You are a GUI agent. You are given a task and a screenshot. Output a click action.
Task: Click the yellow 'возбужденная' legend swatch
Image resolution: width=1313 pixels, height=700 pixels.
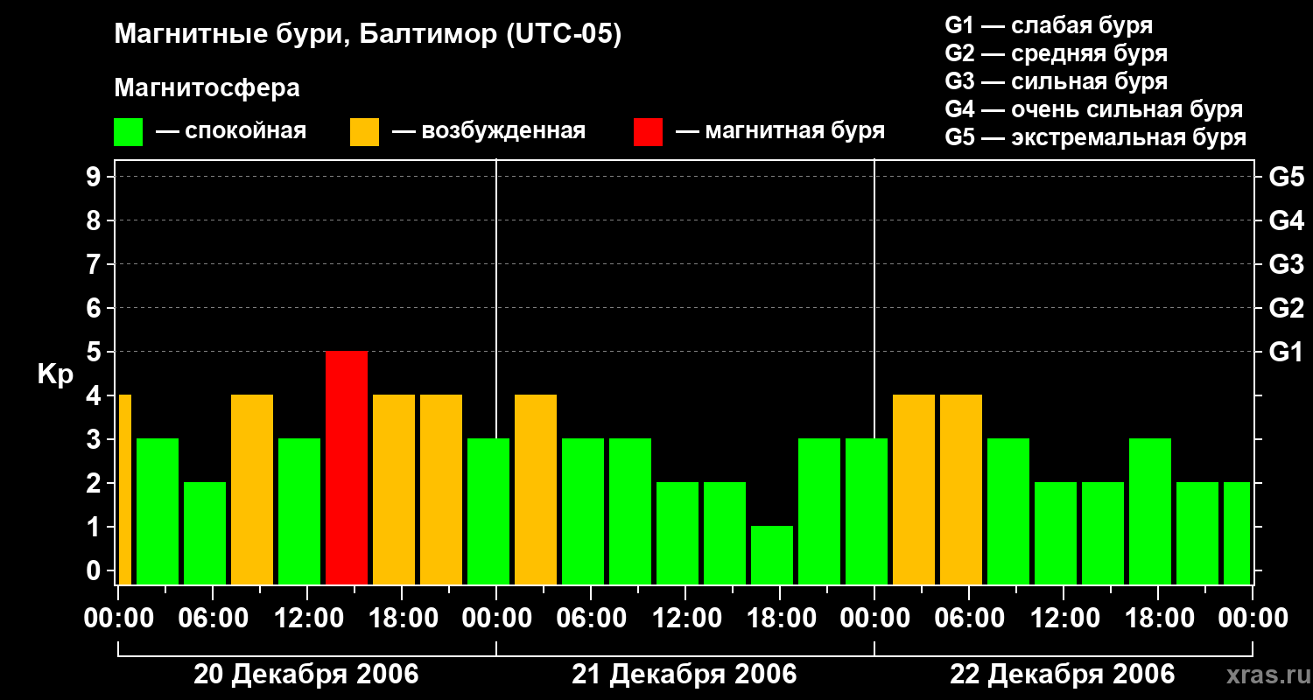[364, 132]
